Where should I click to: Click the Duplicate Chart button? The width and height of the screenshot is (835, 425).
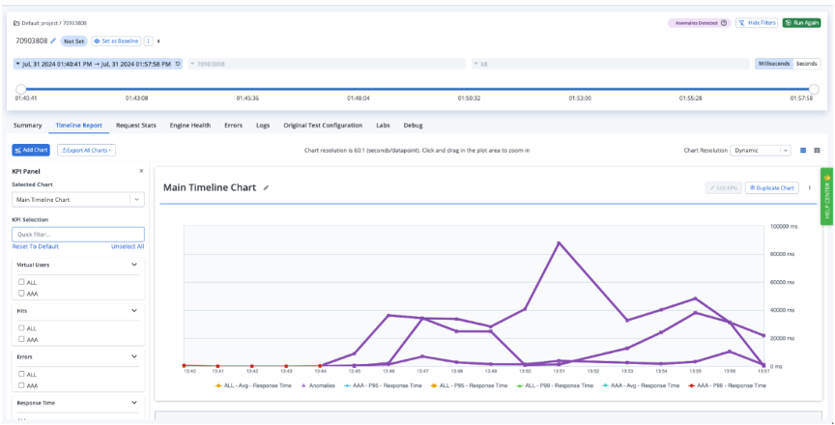pyautogui.click(x=771, y=187)
